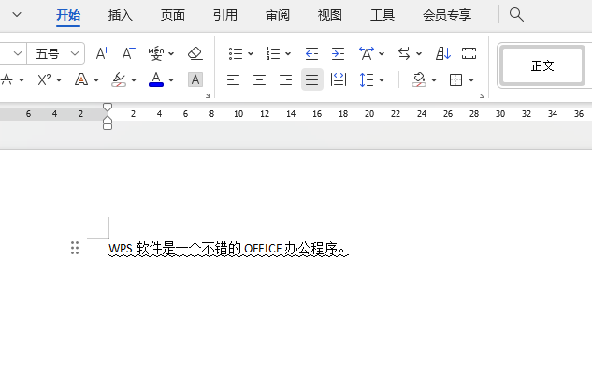The height and width of the screenshot is (375, 592).
Task: Increase font size with A+ icon
Action: 102,53
